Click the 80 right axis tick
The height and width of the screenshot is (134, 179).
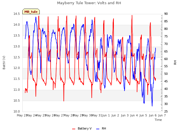point(166,29)
